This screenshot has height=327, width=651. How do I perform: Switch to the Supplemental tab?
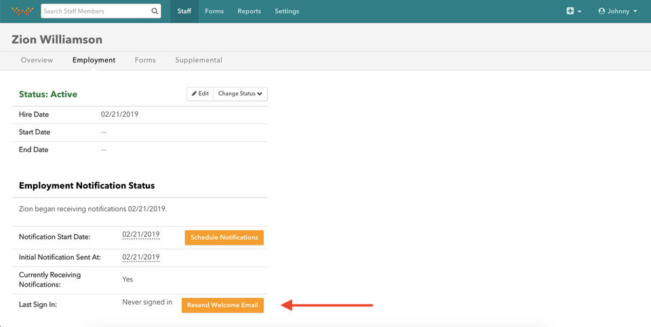(199, 60)
